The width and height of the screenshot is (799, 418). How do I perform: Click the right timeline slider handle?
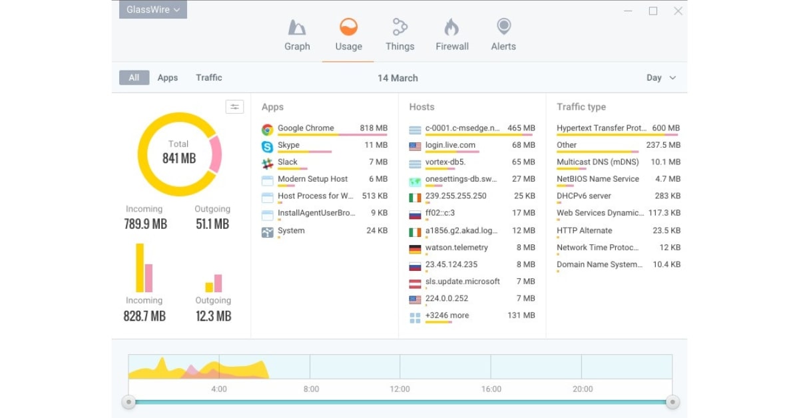(x=672, y=401)
